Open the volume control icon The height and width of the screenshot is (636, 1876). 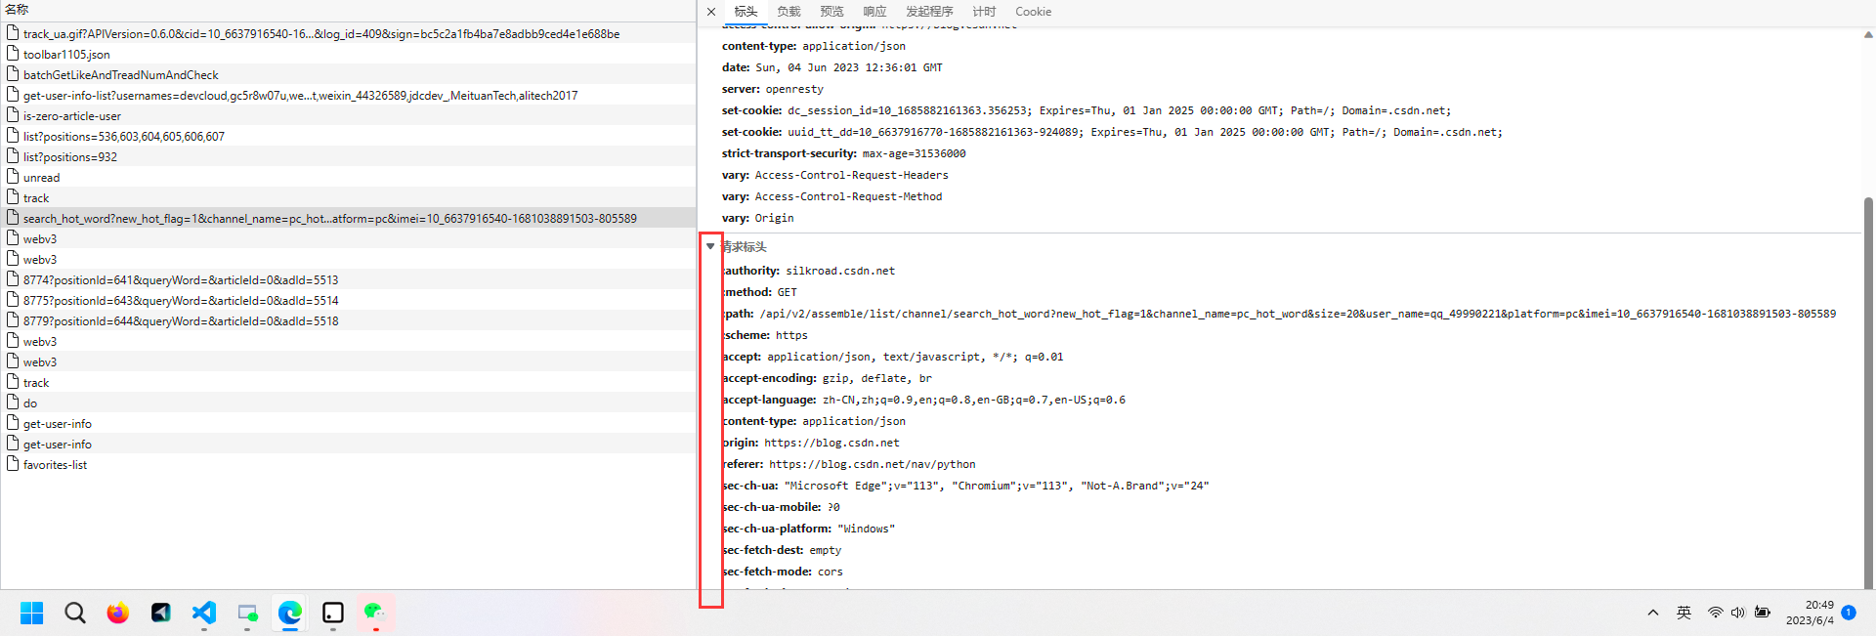click(1737, 613)
